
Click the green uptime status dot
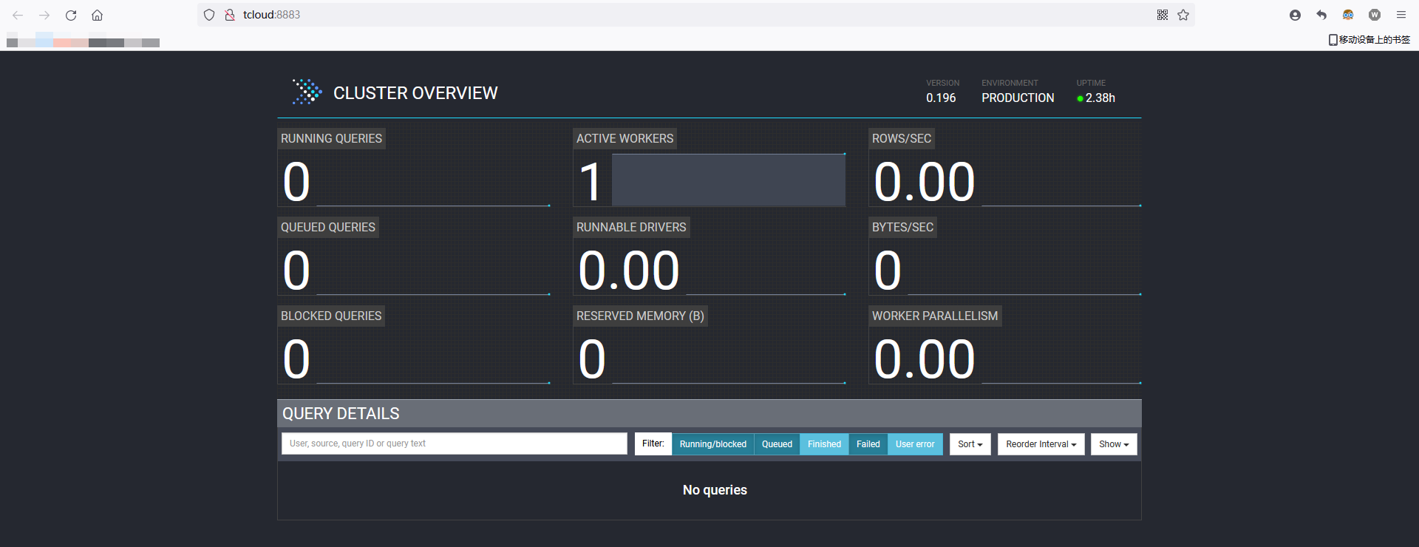pos(1080,98)
